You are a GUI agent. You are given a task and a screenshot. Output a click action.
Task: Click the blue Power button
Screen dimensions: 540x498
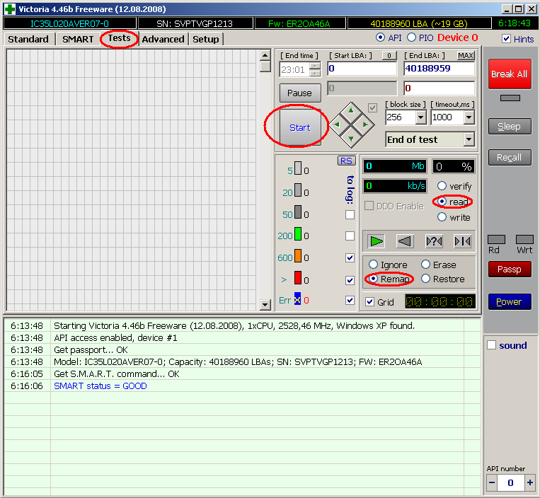tap(510, 301)
